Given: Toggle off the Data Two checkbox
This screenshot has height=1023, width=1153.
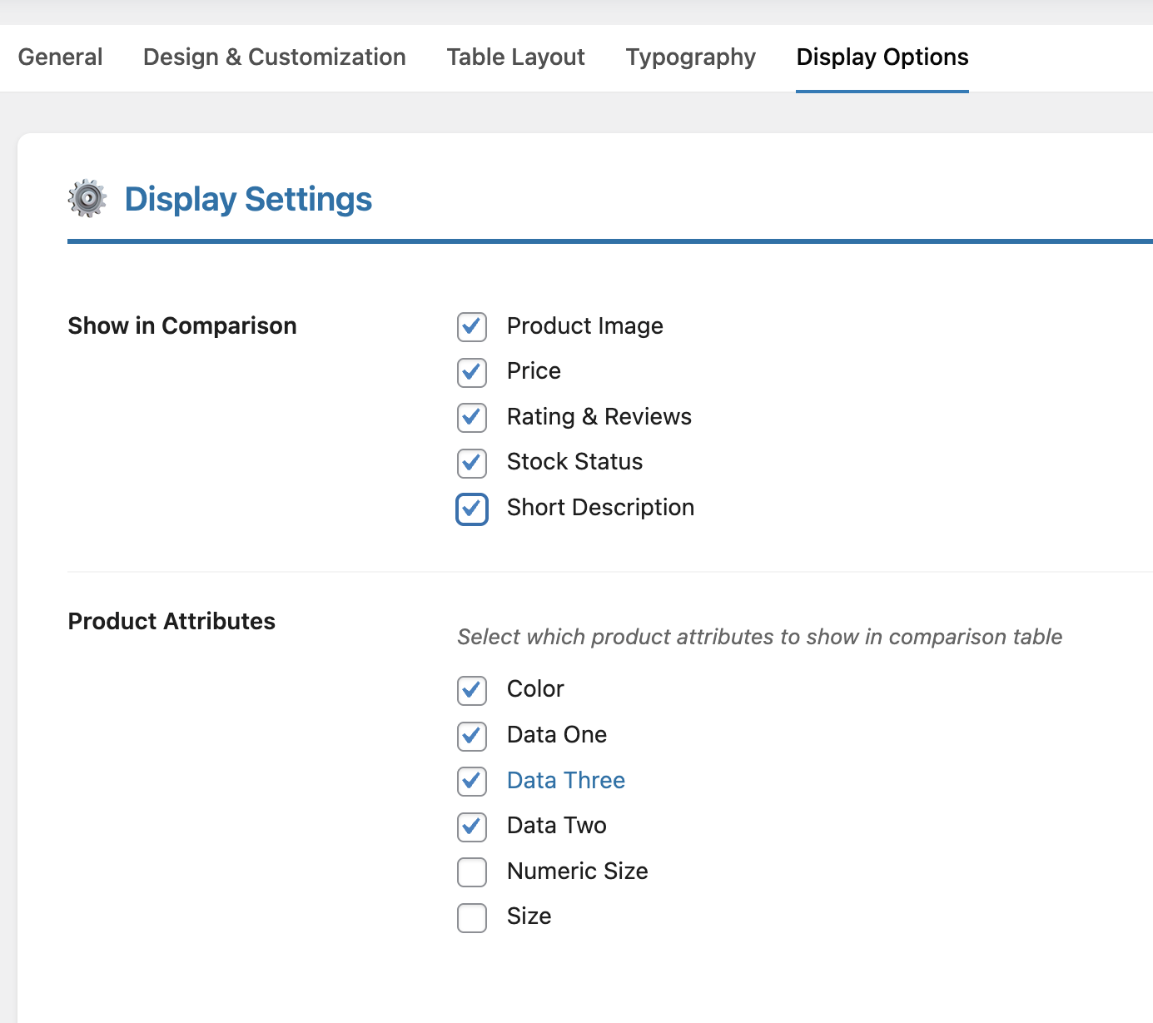Looking at the screenshot, I should (x=472, y=827).
